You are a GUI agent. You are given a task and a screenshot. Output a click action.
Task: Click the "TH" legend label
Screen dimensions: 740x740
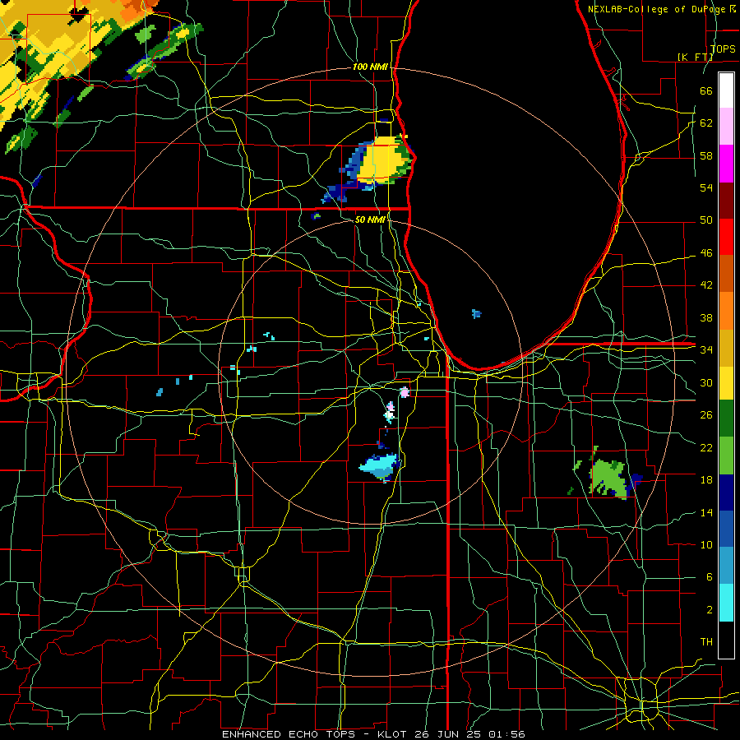706,641
